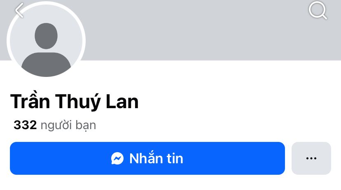The height and width of the screenshot is (190, 341).
Task: Click the Messenger logo icon
Action: (117, 158)
